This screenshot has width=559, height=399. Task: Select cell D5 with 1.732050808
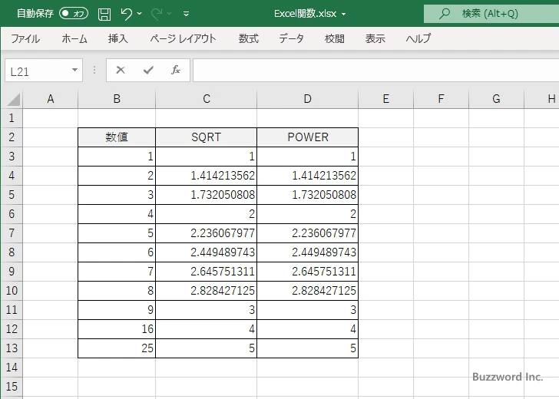click(x=308, y=195)
